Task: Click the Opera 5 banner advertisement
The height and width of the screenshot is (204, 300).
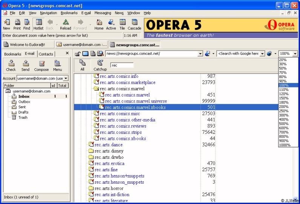Action: point(221,28)
